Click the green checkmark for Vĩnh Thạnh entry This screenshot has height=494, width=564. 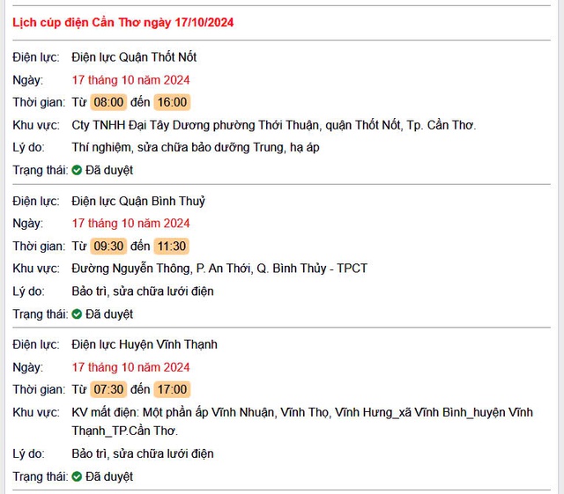tap(77, 476)
